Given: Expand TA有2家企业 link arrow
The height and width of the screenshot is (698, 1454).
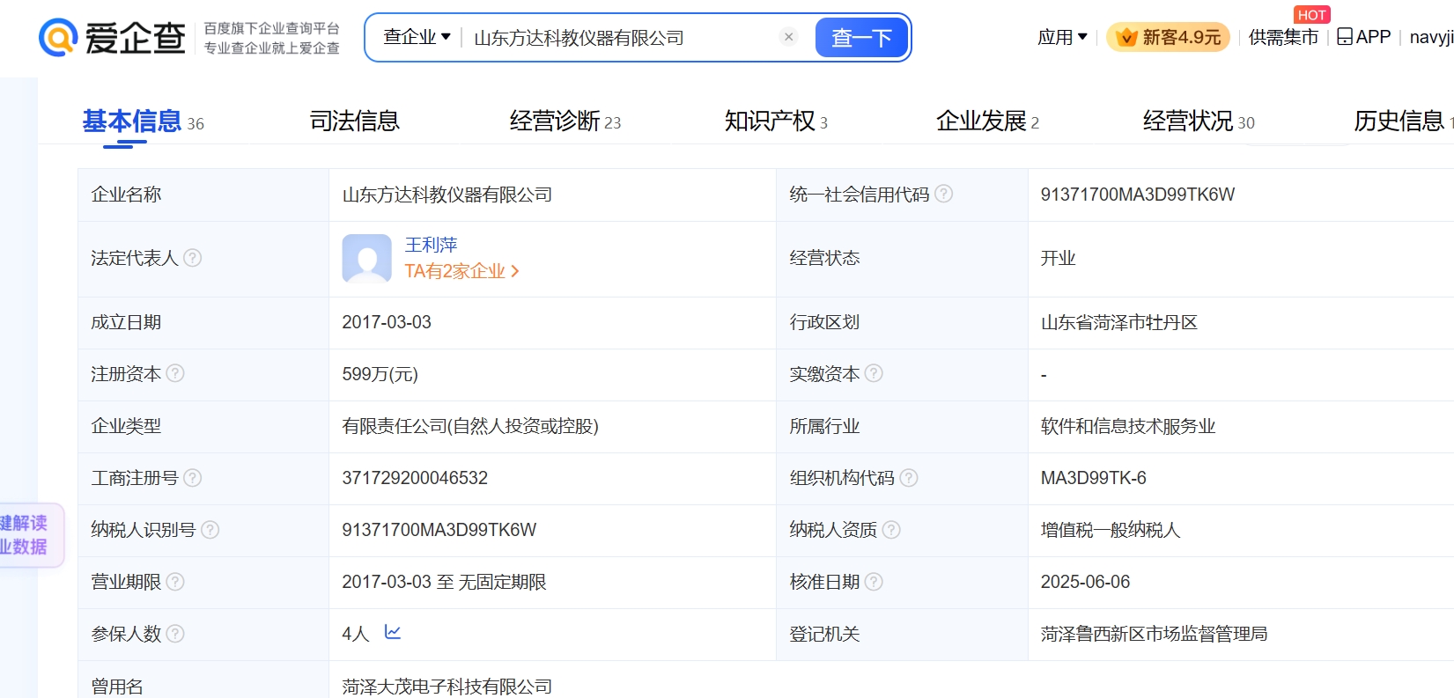Looking at the screenshot, I should [x=515, y=271].
